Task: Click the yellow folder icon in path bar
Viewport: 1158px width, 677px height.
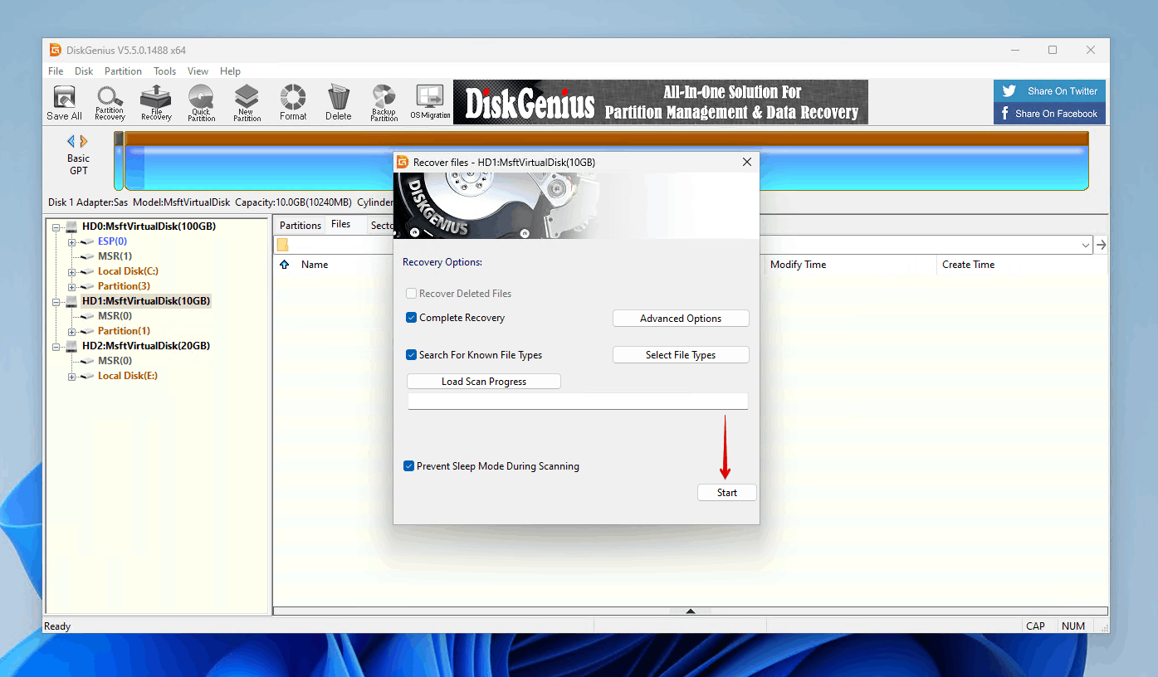Action: [x=282, y=245]
